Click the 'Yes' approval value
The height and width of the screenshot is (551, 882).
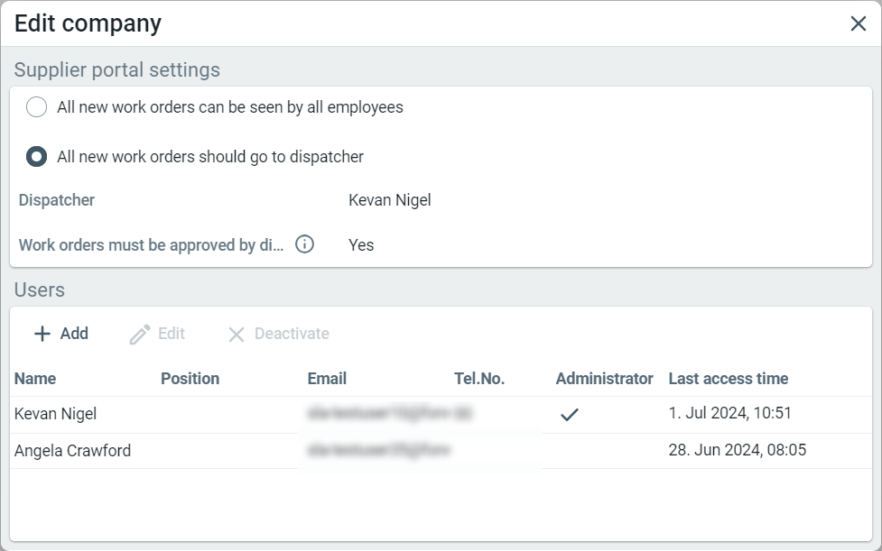[x=361, y=245]
